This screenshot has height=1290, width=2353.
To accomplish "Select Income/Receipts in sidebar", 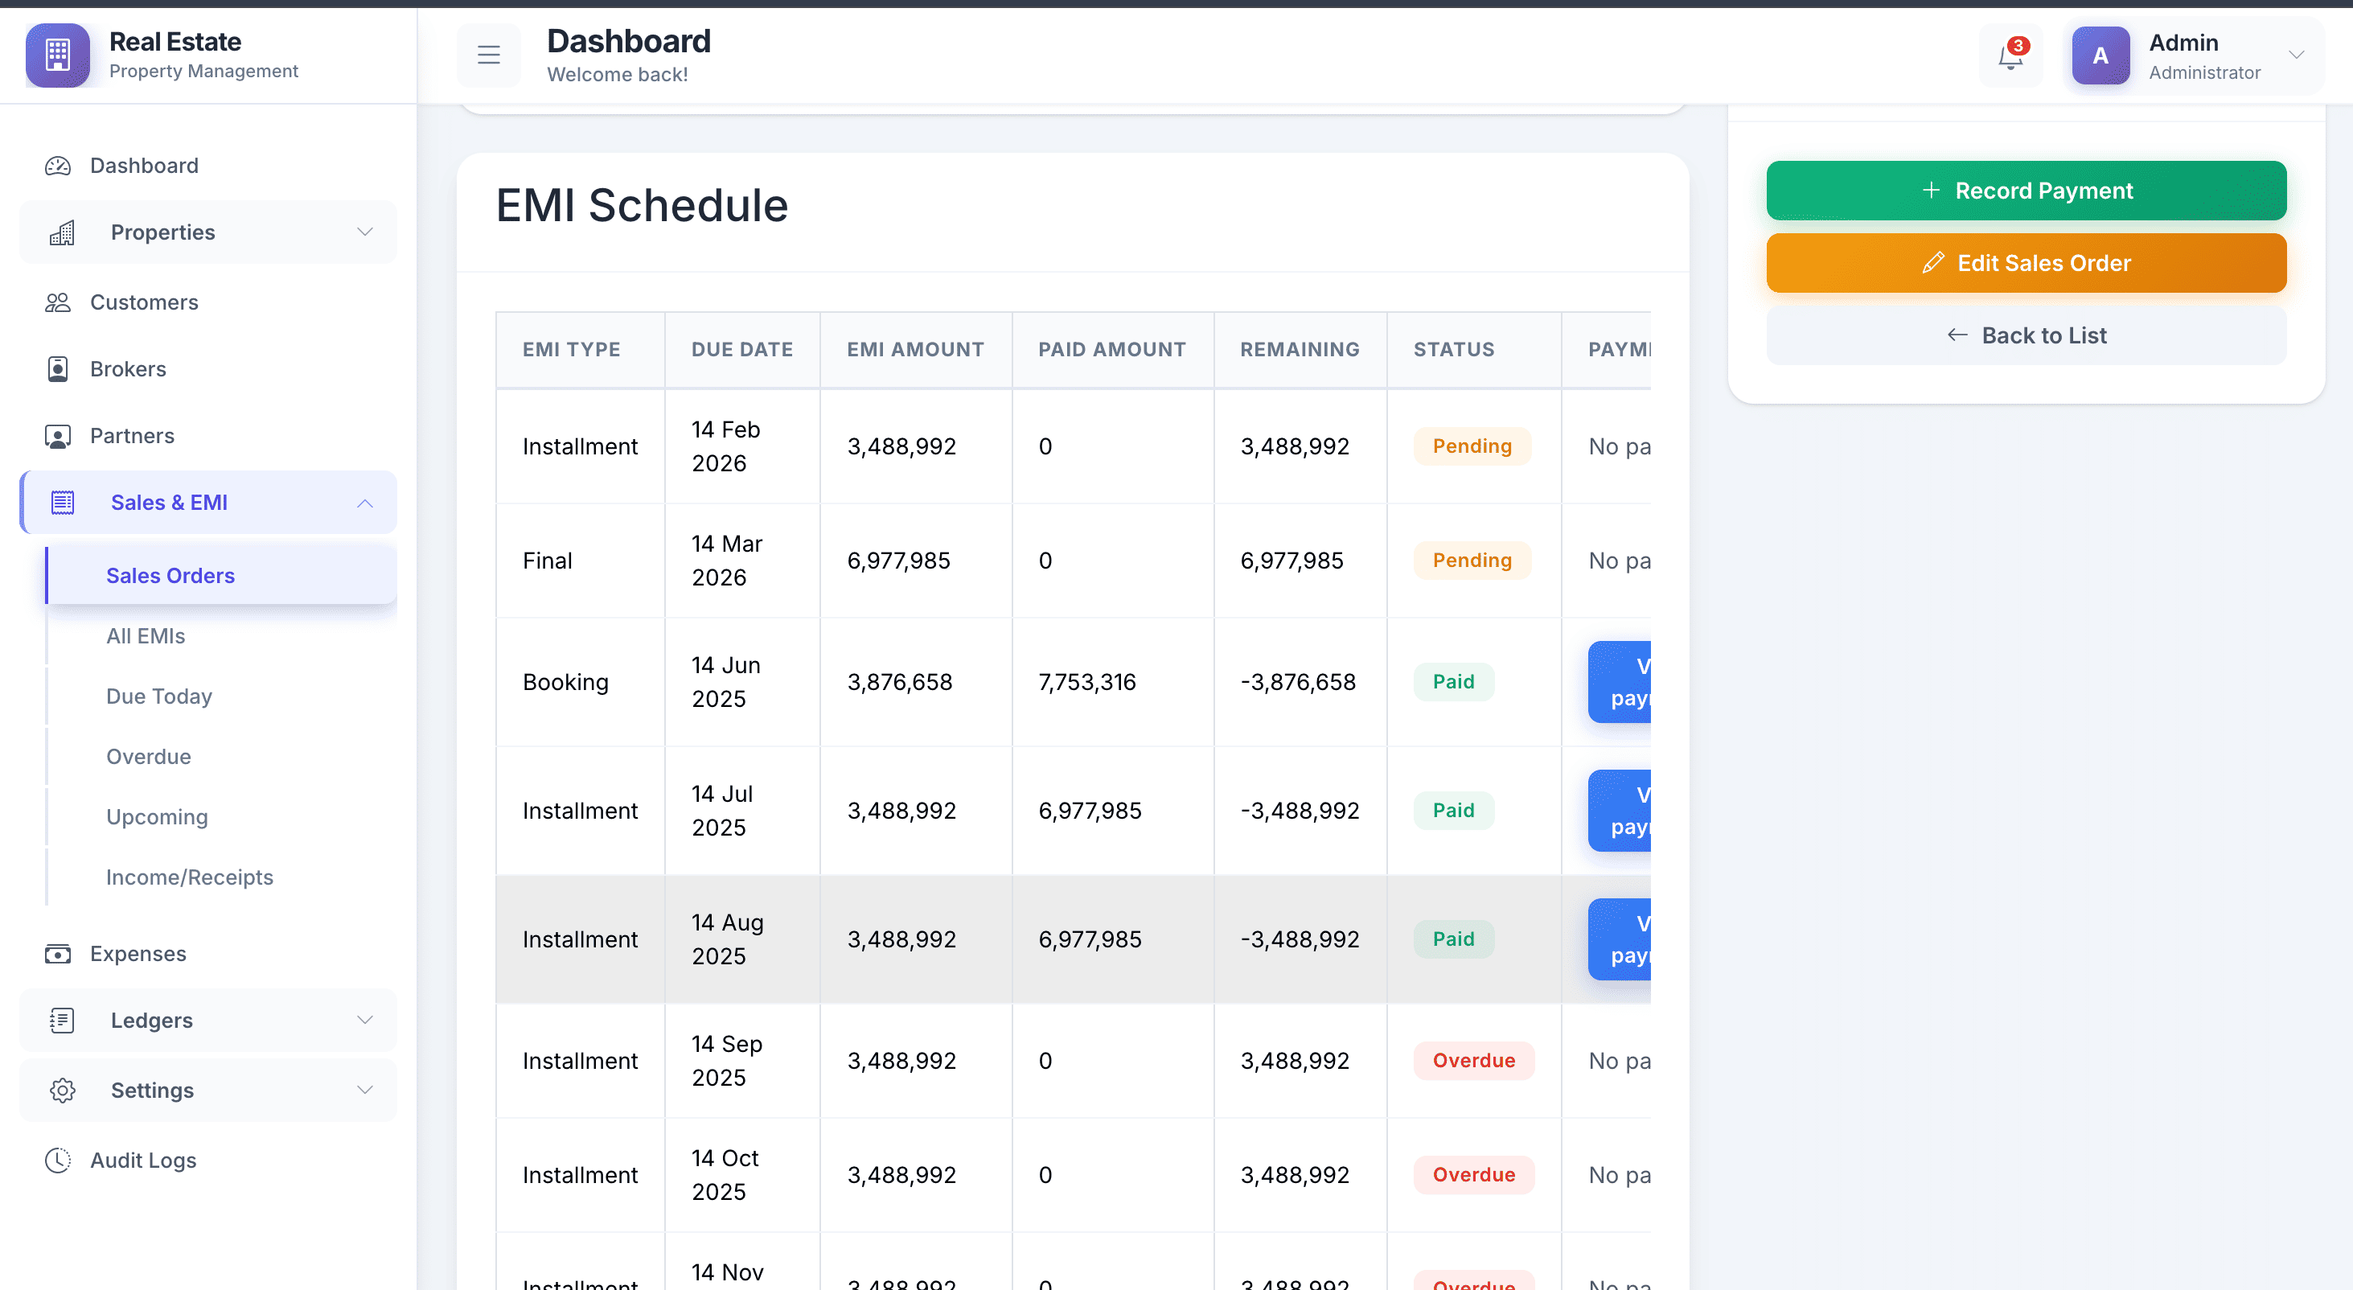I will (x=189, y=877).
